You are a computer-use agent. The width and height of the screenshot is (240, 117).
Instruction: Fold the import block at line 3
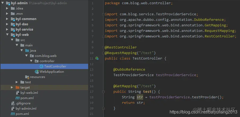[x=103, y=14]
